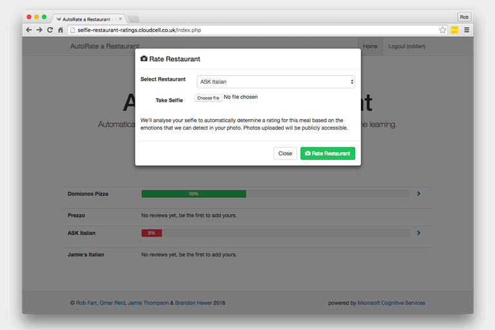Click the Domionos Pizza restaurant name
The height and width of the screenshot is (330, 495).
pos(88,194)
